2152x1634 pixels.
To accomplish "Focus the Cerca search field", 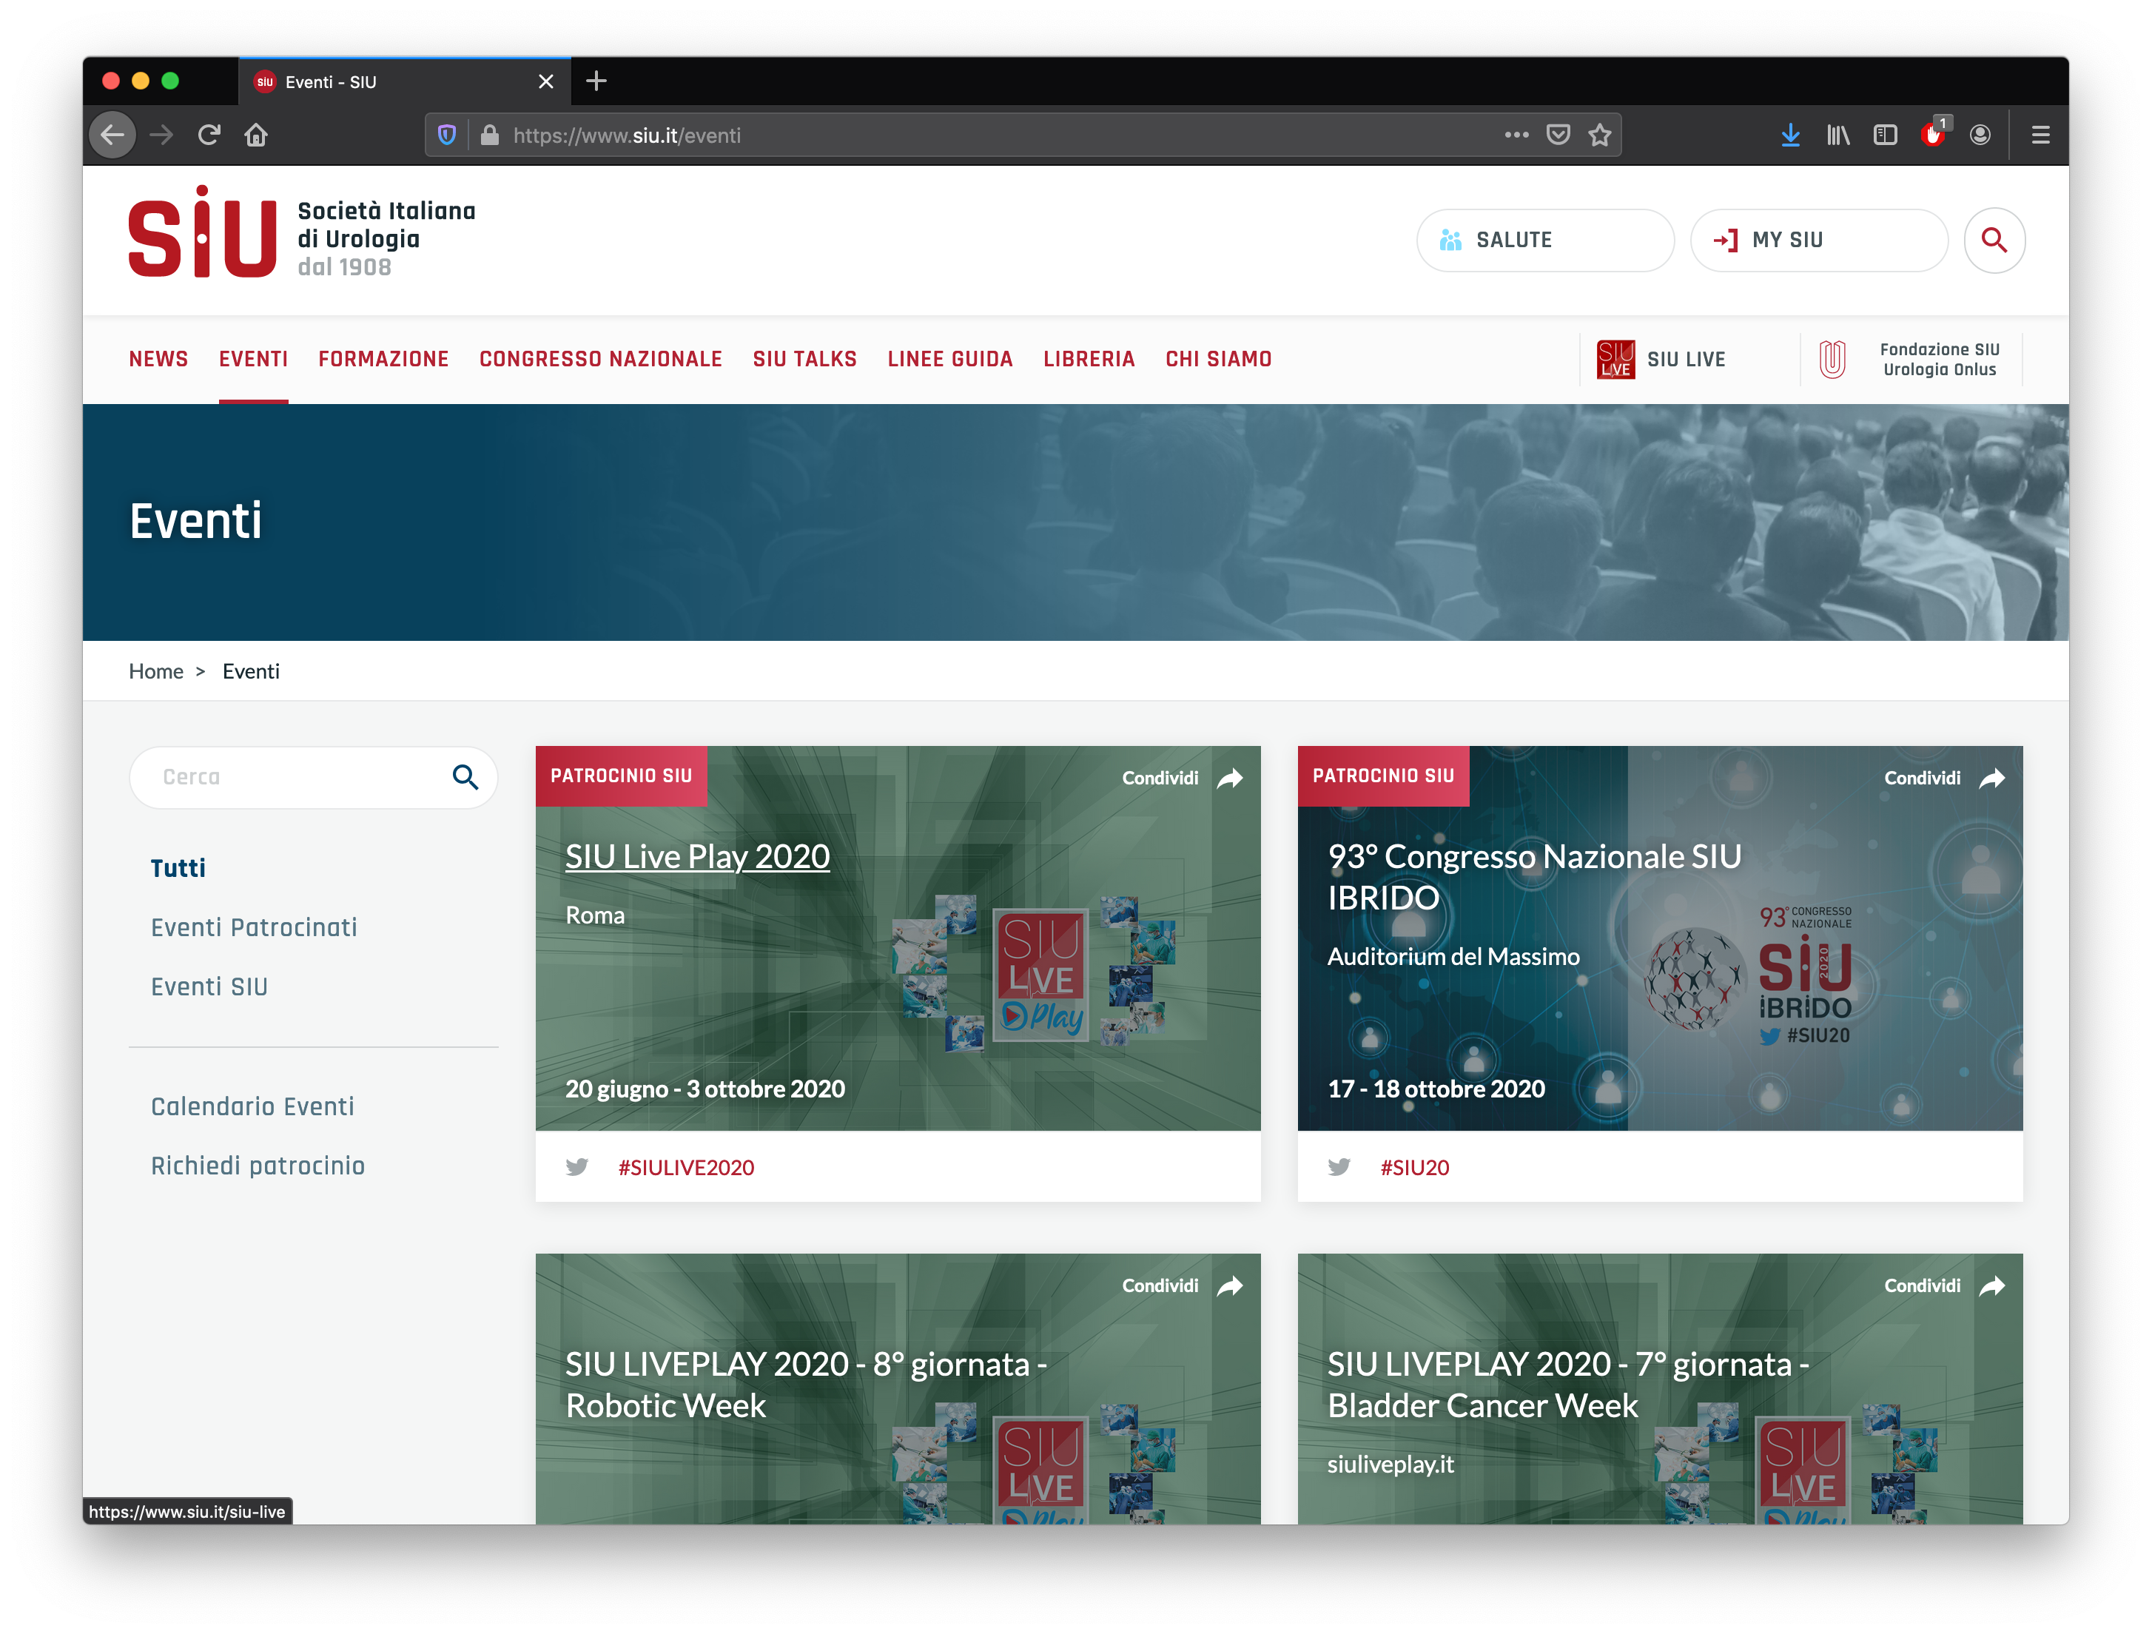I will (x=313, y=777).
